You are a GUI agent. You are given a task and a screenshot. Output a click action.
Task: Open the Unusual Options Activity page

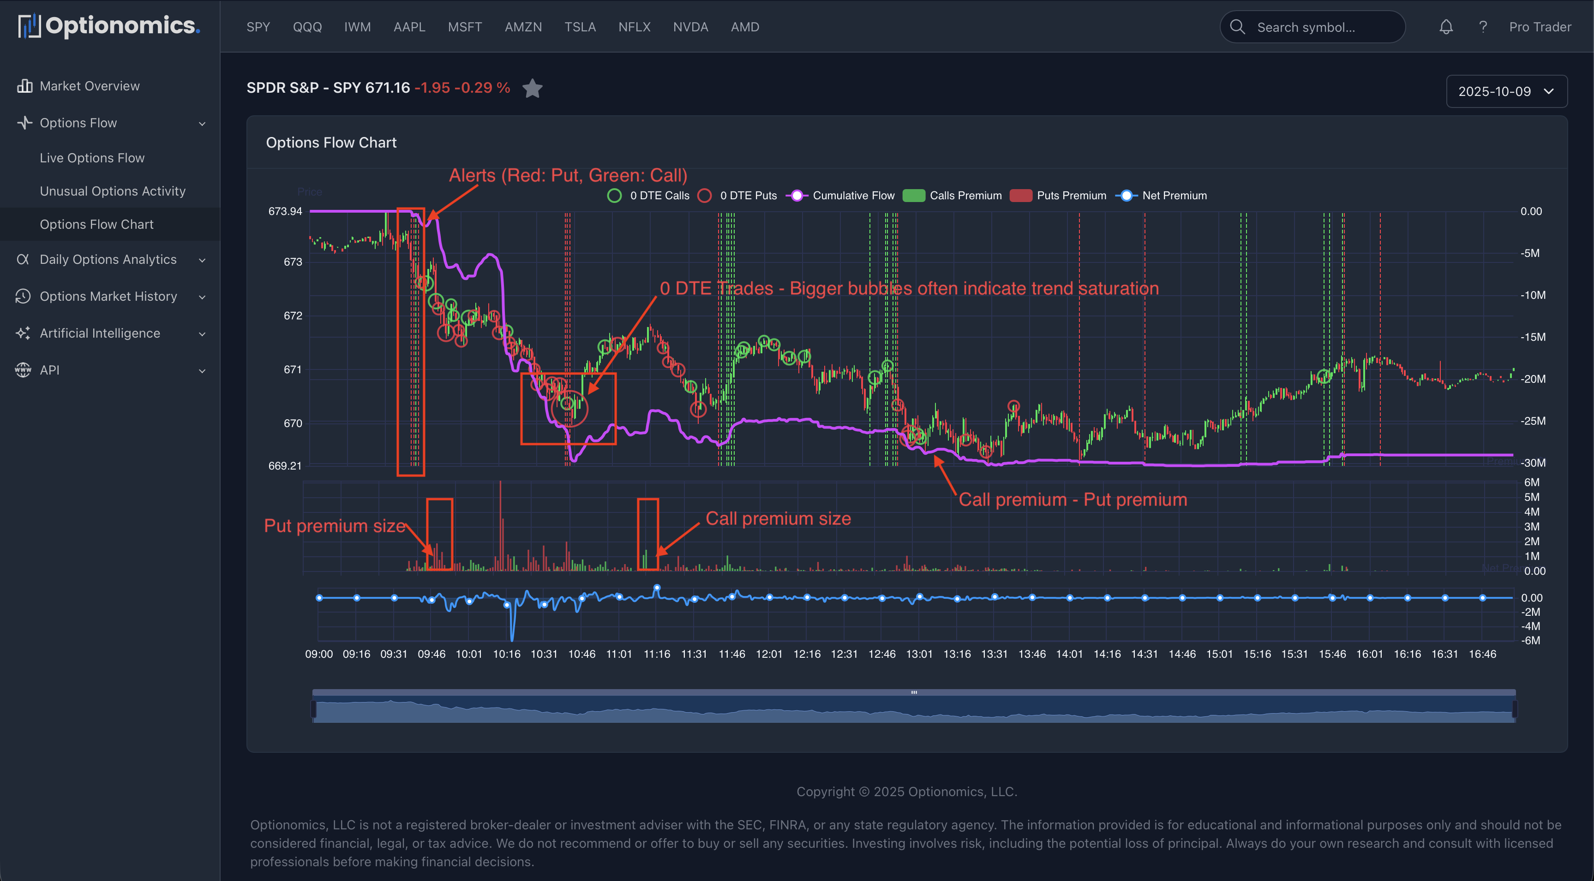112,190
